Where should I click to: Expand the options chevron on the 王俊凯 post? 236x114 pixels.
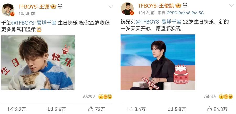(231, 6)
